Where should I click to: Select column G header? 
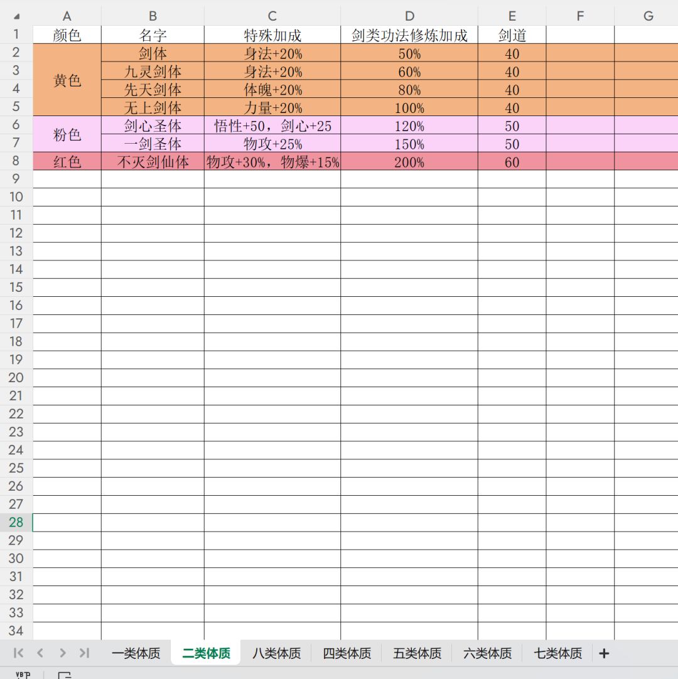pyautogui.click(x=647, y=16)
